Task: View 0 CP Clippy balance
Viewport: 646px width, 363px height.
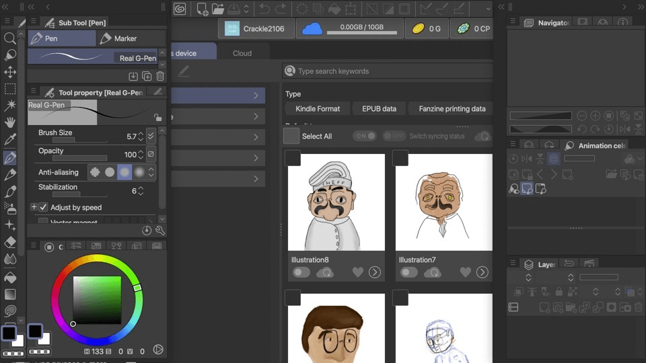Action: click(472, 28)
